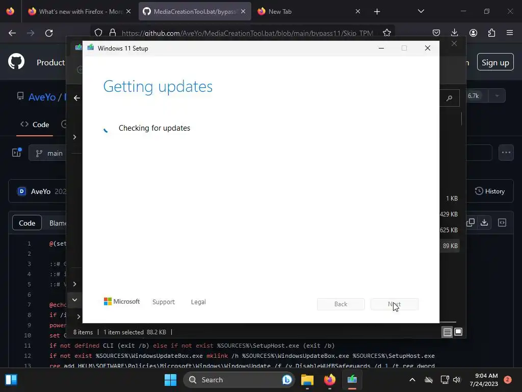Open the taskbar volume icon

[457, 380]
